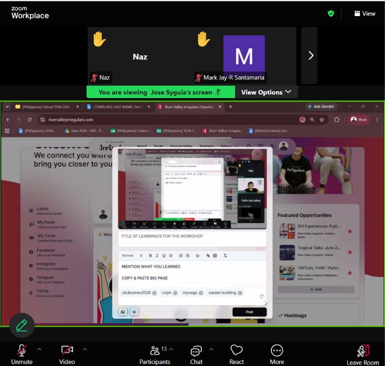Open the View Options dropdown
The image size is (385, 366).
pyautogui.click(x=266, y=92)
